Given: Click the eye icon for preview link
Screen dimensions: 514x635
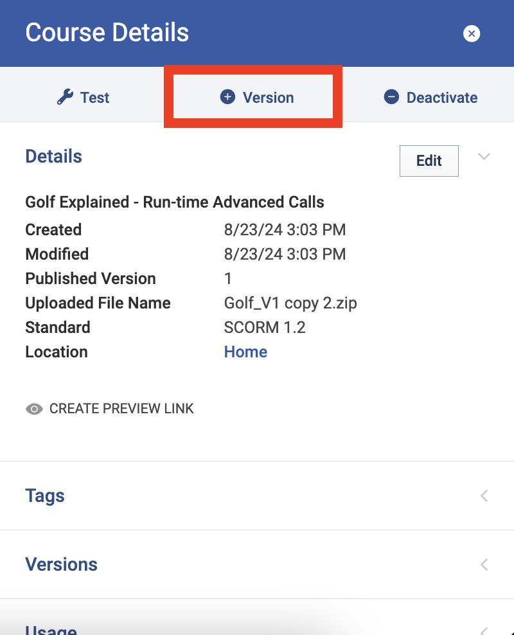Looking at the screenshot, I should 34,409.
